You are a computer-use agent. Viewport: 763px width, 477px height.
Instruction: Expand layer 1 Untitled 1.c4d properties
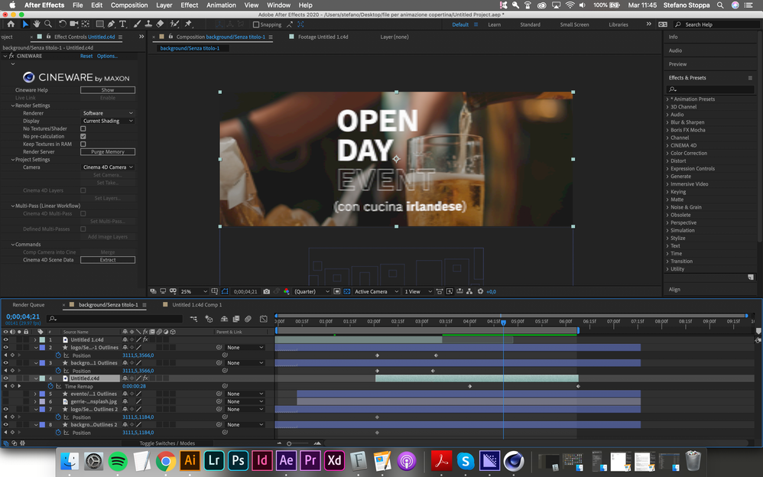[35, 339]
